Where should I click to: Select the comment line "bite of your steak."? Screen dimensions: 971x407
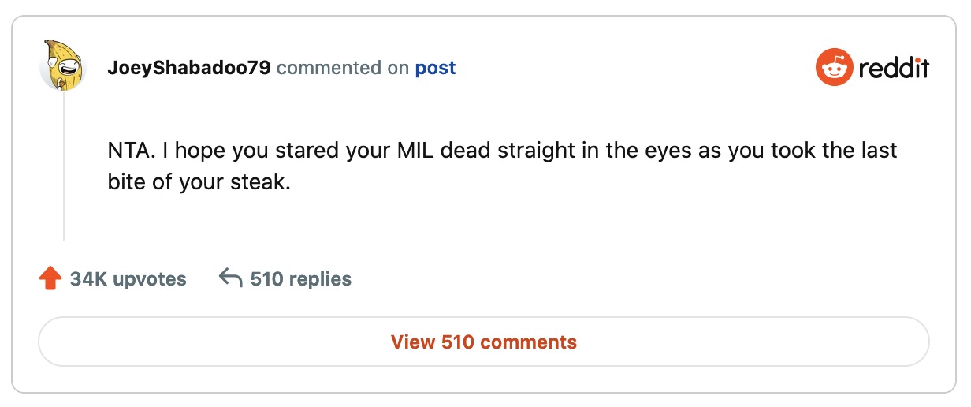(199, 183)
